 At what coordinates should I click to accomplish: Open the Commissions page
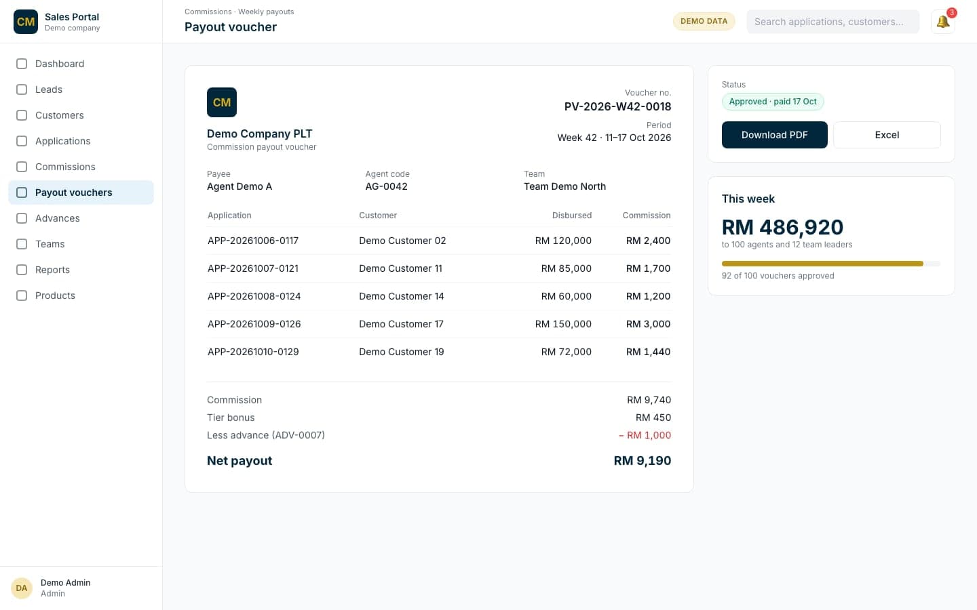pyautogui.click(x=81, y=167)
